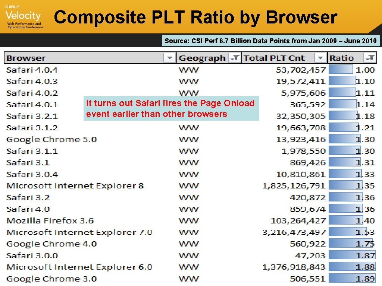The width and height of the screenshot is (382, 286).
Task: Select the Safari 3.2.1 cell
Action: (32, 116)
